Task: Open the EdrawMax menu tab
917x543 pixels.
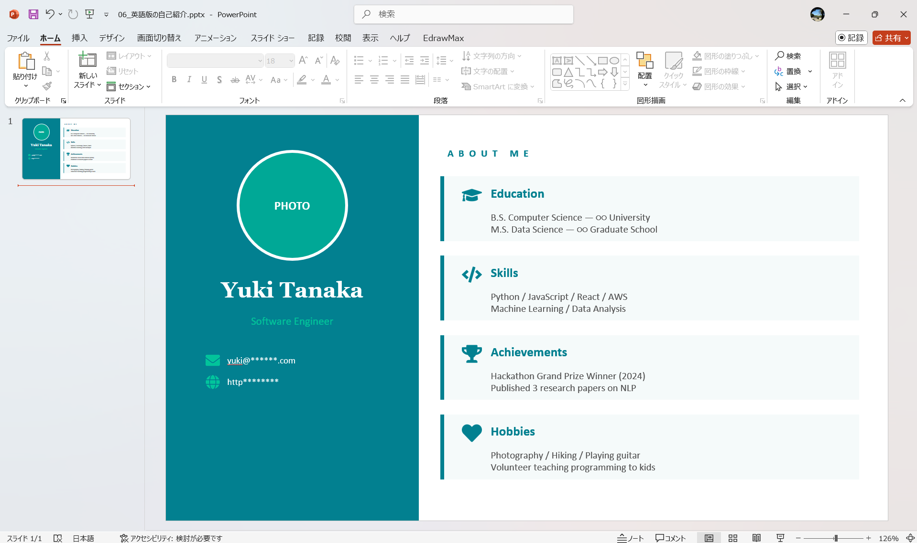Action: coord(443,38)
